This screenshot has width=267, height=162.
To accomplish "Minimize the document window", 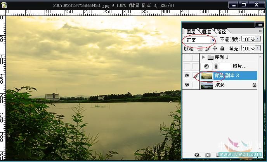I will click(x=234, y=5).
